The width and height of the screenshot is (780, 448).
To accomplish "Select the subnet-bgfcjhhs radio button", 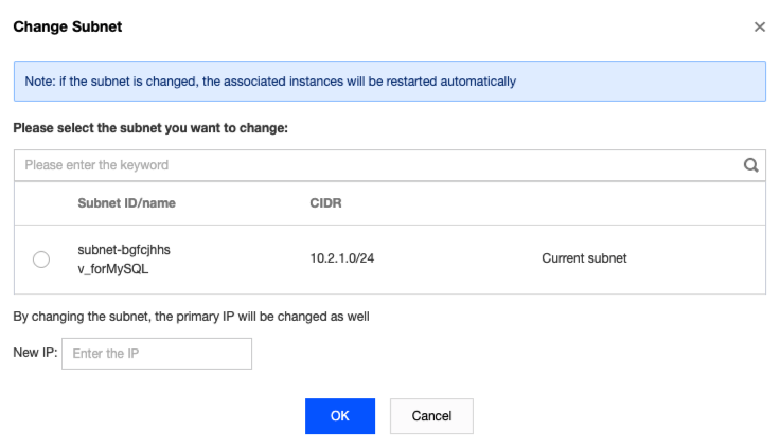I will (41, 259).
